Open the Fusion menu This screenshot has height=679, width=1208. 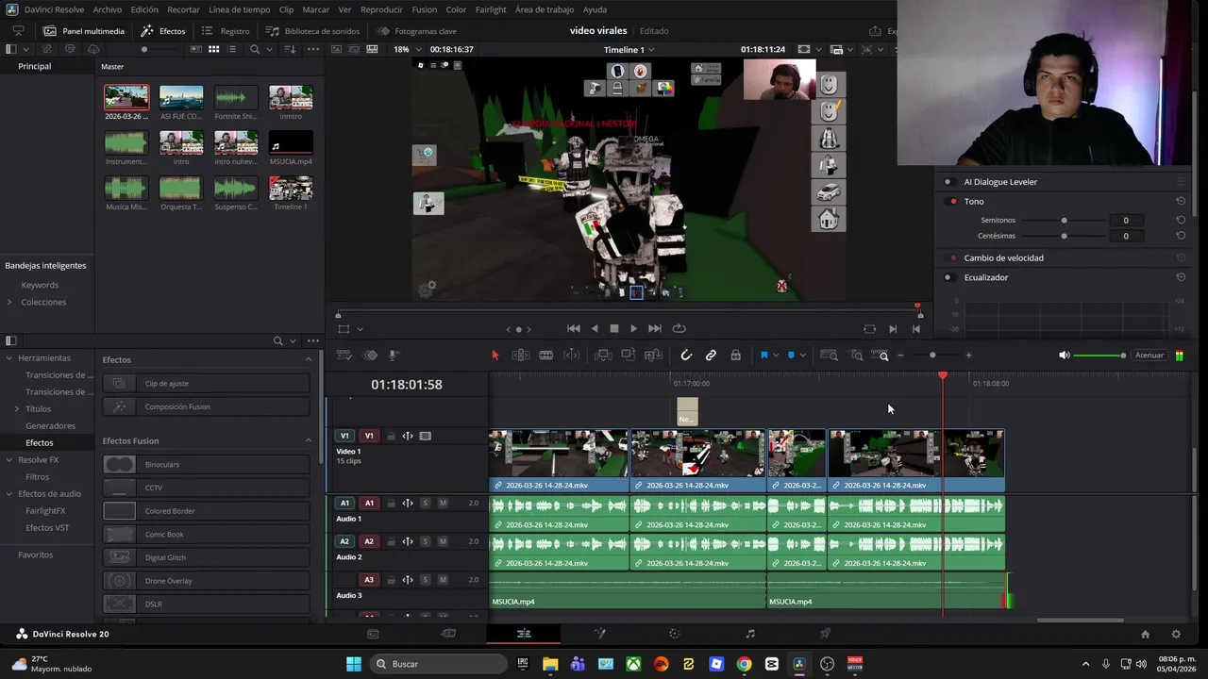(425, 9)
